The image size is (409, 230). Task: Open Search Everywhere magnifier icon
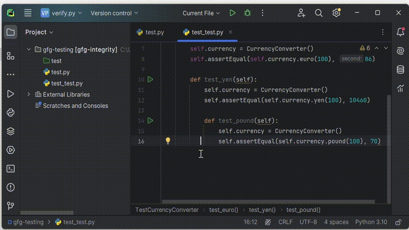(x=319, y=13)
